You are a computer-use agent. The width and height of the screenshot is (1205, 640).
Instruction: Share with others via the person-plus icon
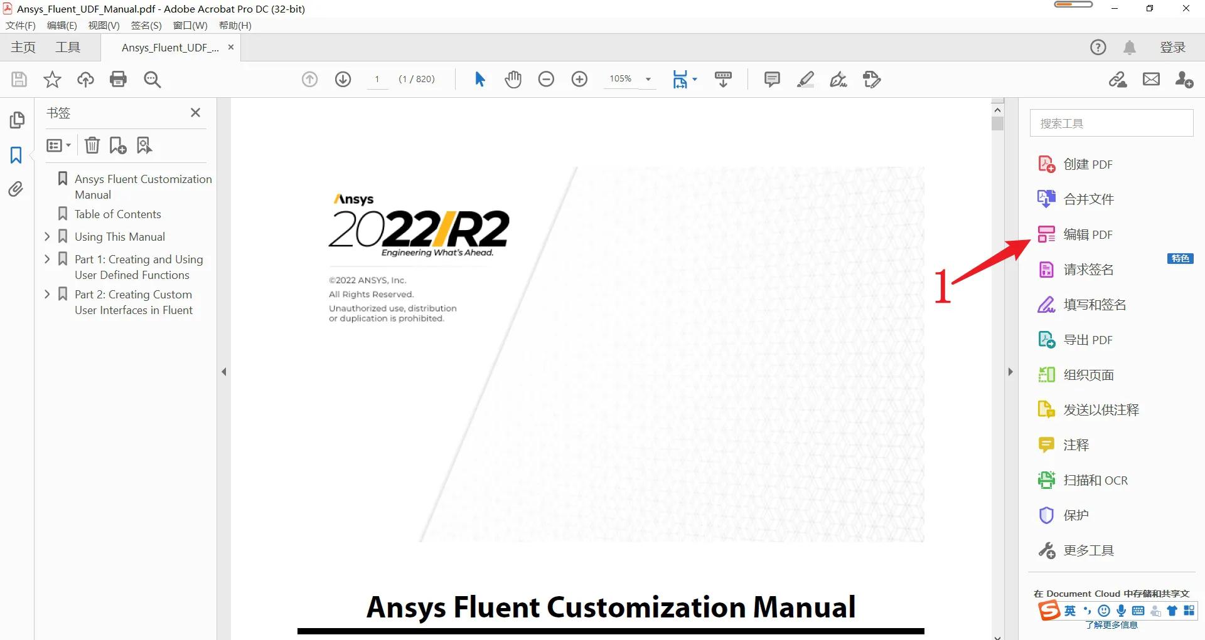click(x=1184, y=79)
